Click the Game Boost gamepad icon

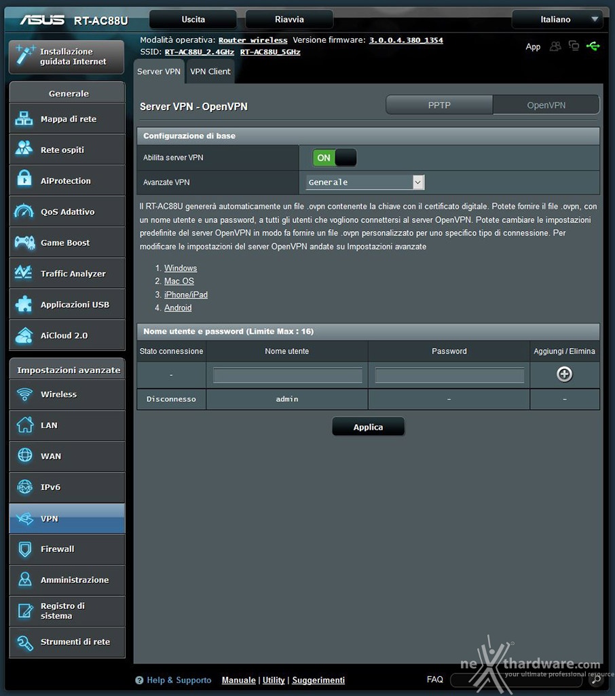(x=24, y=243)
